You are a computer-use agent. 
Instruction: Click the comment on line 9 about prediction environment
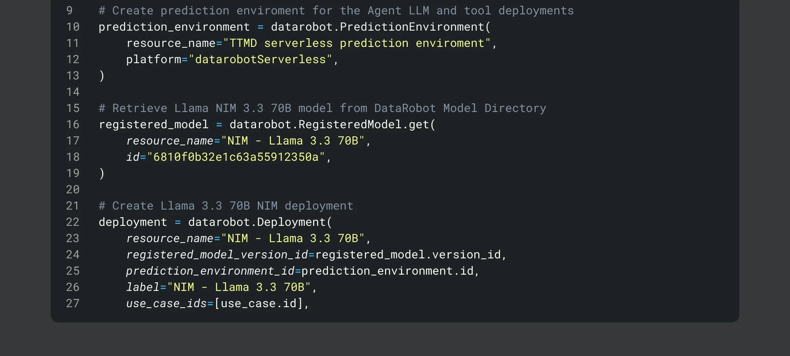[336, 11]
